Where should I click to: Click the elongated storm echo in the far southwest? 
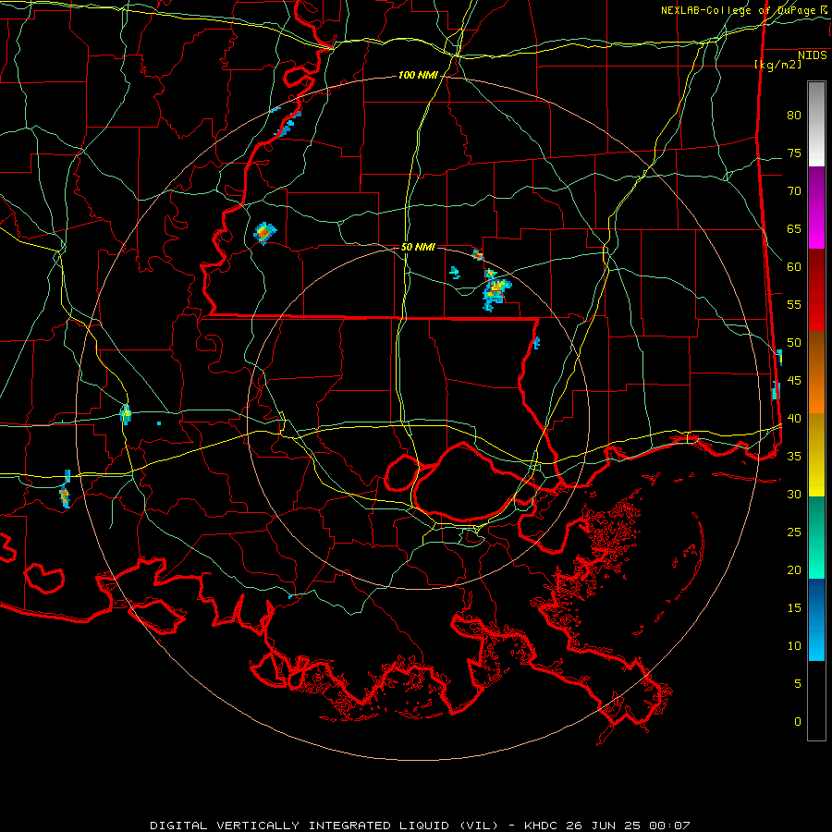[65, 490]
